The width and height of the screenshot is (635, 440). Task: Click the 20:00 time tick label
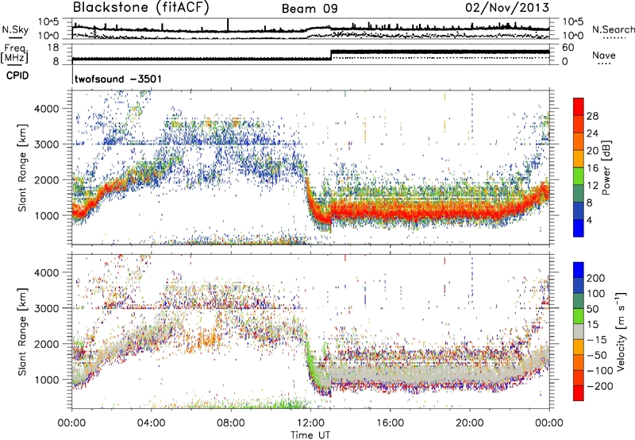470,423
